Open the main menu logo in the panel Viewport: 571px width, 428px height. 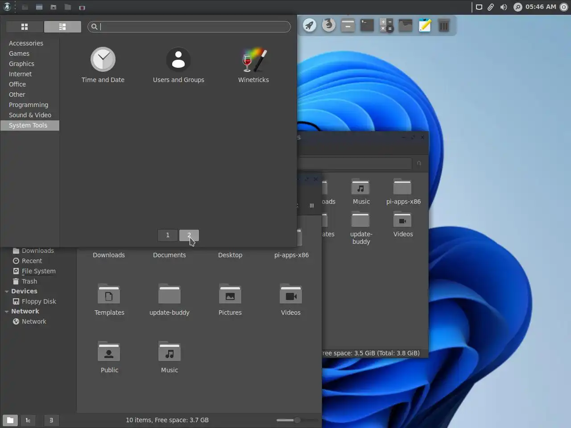(x=7, y=7)
